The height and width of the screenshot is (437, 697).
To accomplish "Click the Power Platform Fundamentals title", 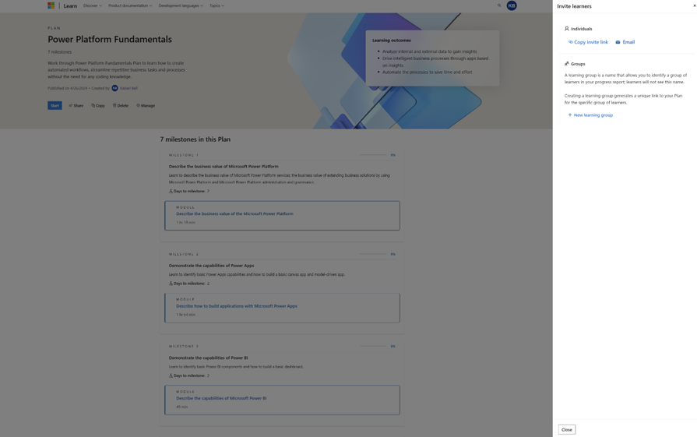I will [110, 39].
